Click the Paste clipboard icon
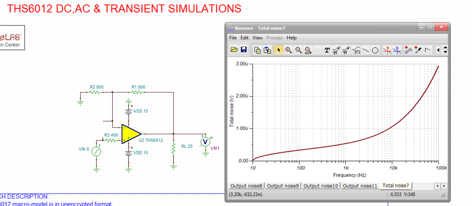472x206 pixels. coord(268,50)
